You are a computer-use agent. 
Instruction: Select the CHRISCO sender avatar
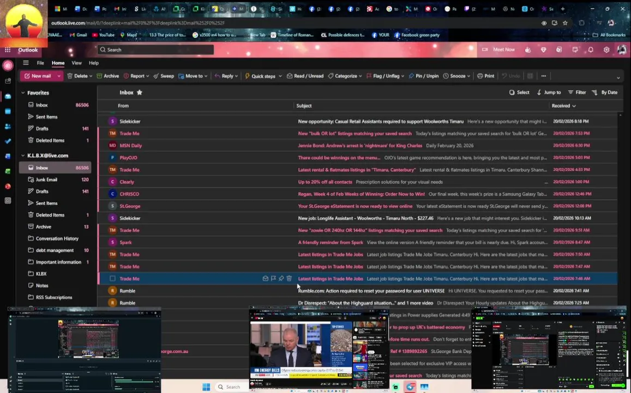[113, 194]
